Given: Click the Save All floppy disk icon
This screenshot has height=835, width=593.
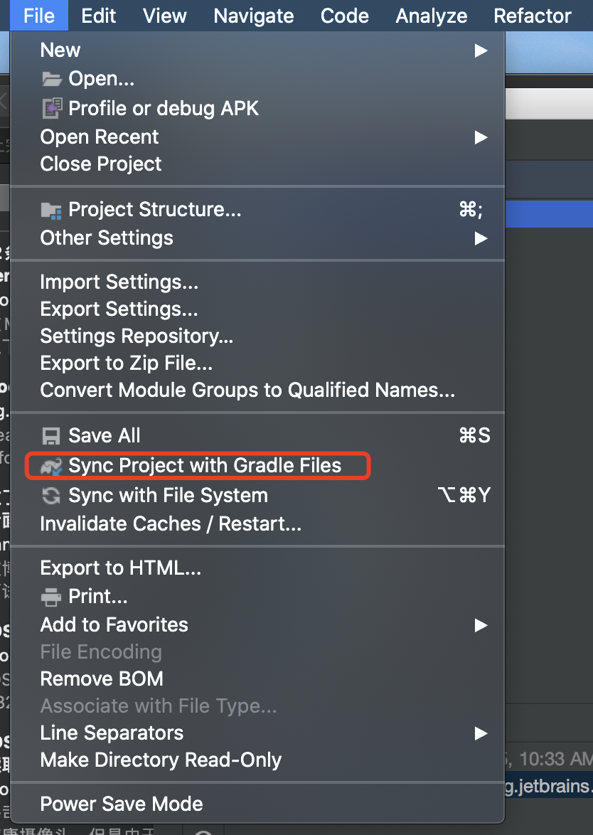Looking at the screenshot, I should (x=51, y=435).
